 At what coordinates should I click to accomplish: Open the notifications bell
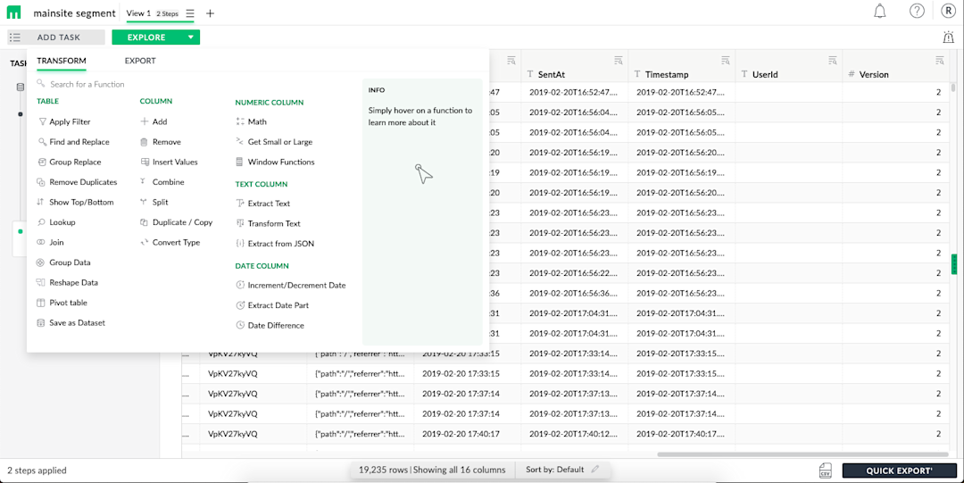coord(880,11)
